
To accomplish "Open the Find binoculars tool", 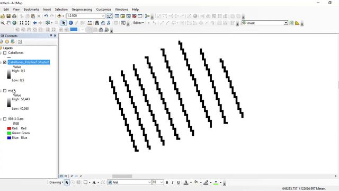I will 97,23.
